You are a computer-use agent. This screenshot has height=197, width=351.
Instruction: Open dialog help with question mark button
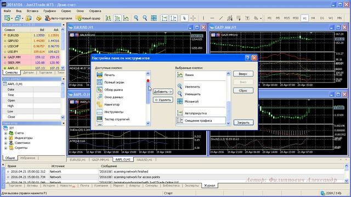click(247, 58)
